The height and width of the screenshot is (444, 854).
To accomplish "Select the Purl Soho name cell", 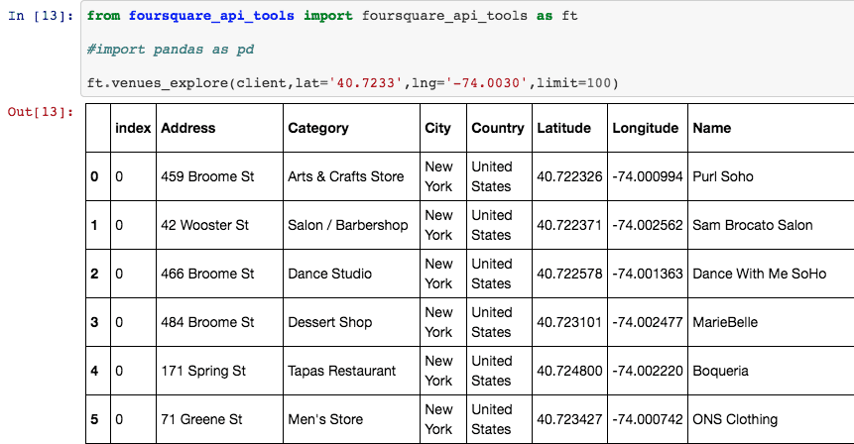I will (722, 176).
